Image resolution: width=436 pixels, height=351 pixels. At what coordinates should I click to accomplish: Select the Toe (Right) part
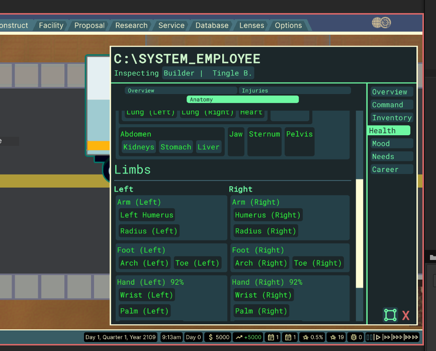point(318,263)
